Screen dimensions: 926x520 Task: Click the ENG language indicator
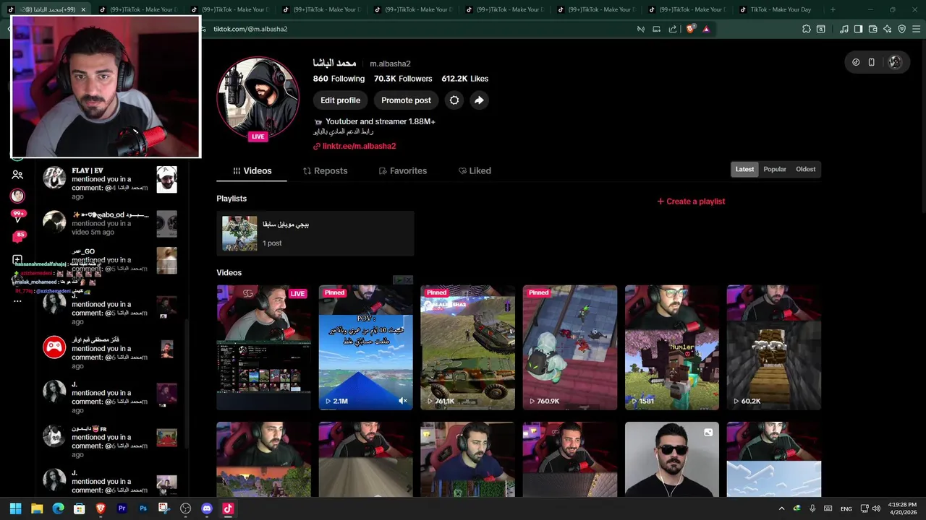click(x=846, y=508)
